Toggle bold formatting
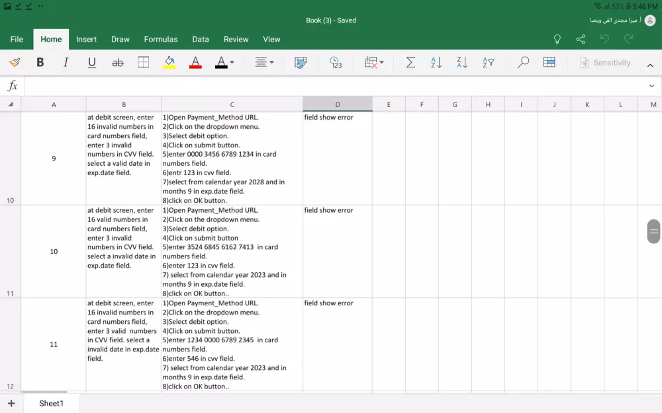Screen dimensions: 662x413 (x=40, y=63)
